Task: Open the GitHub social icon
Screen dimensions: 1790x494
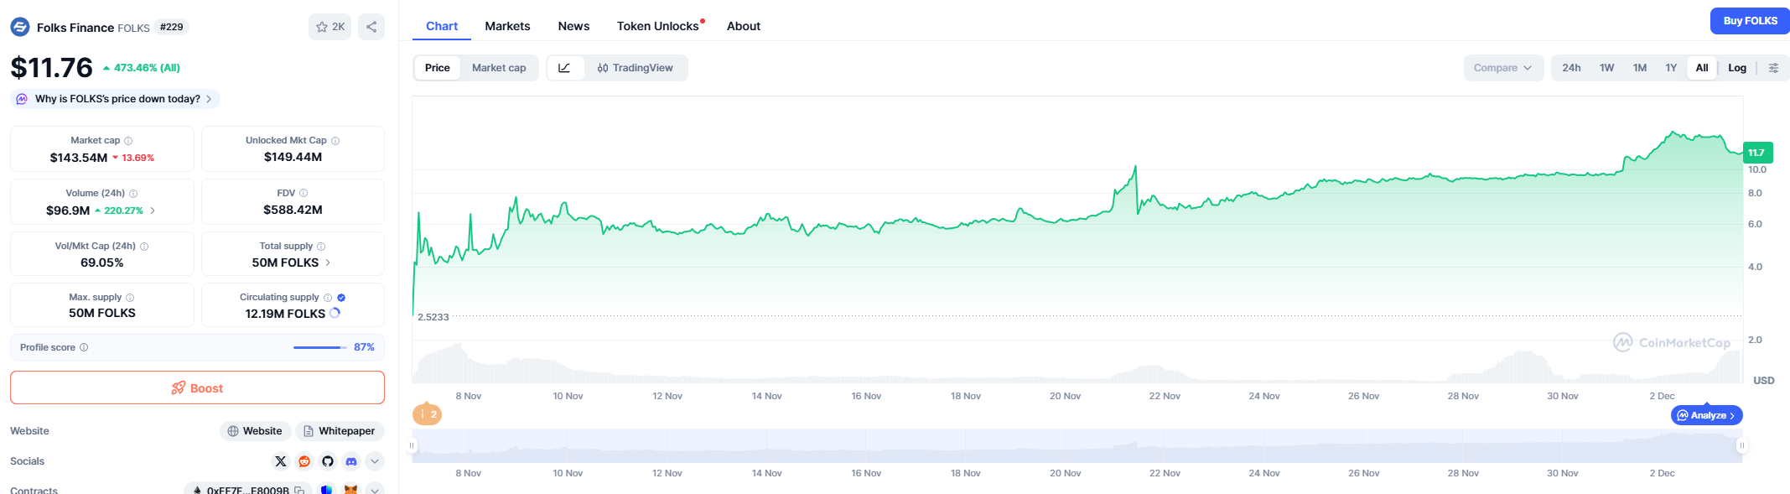Action: pyautogui.click(x=328, y=461)
